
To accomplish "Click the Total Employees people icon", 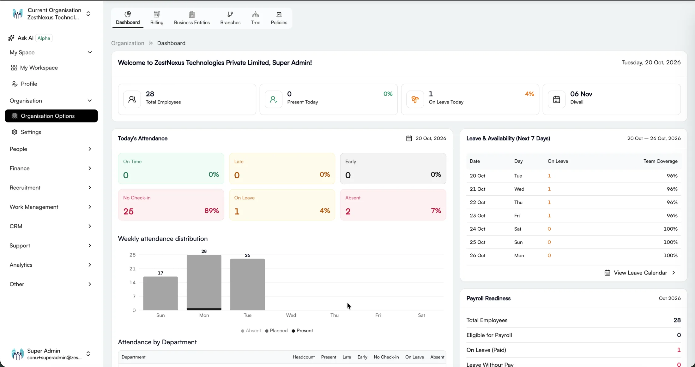I will tap(132, 99).
